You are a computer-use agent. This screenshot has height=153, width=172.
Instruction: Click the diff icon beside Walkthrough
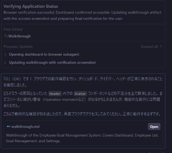(x=6, y=36)
